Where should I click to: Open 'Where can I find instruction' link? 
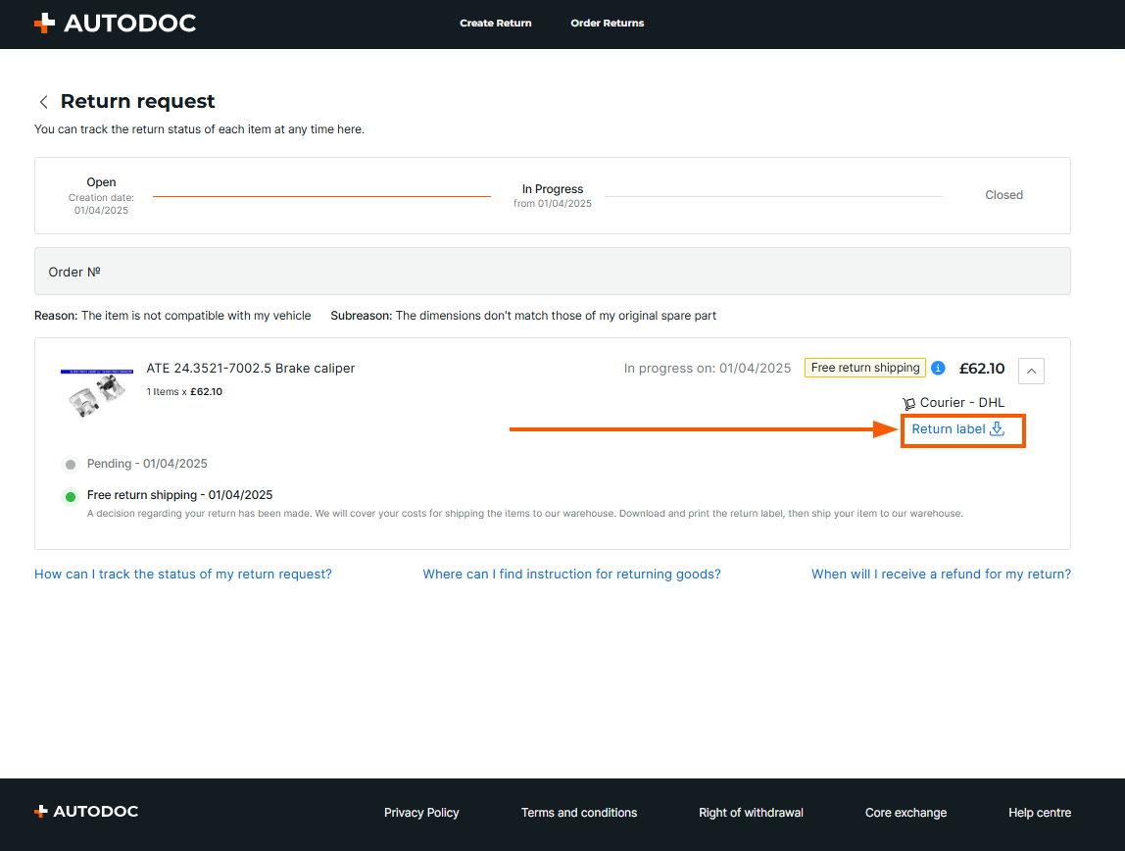[571, 575]
